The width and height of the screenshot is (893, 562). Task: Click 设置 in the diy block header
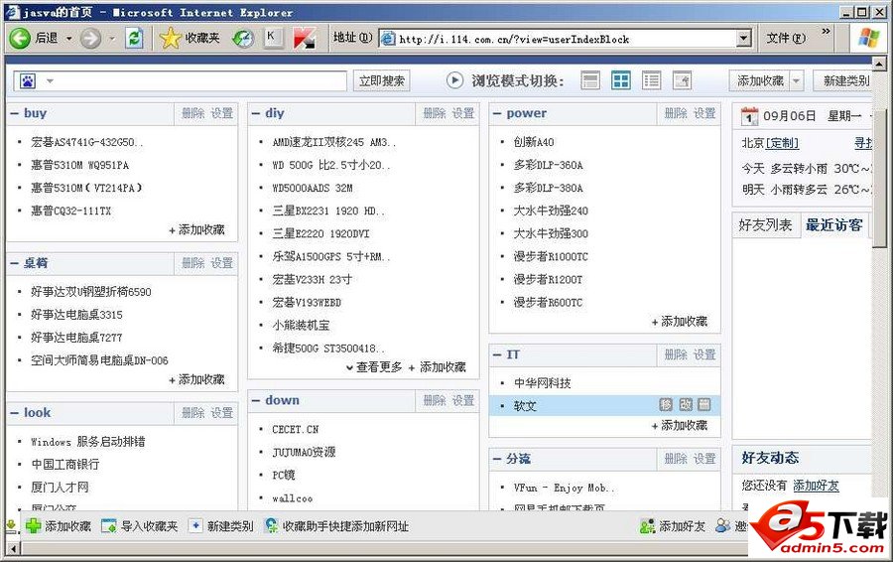coord(463,113)
